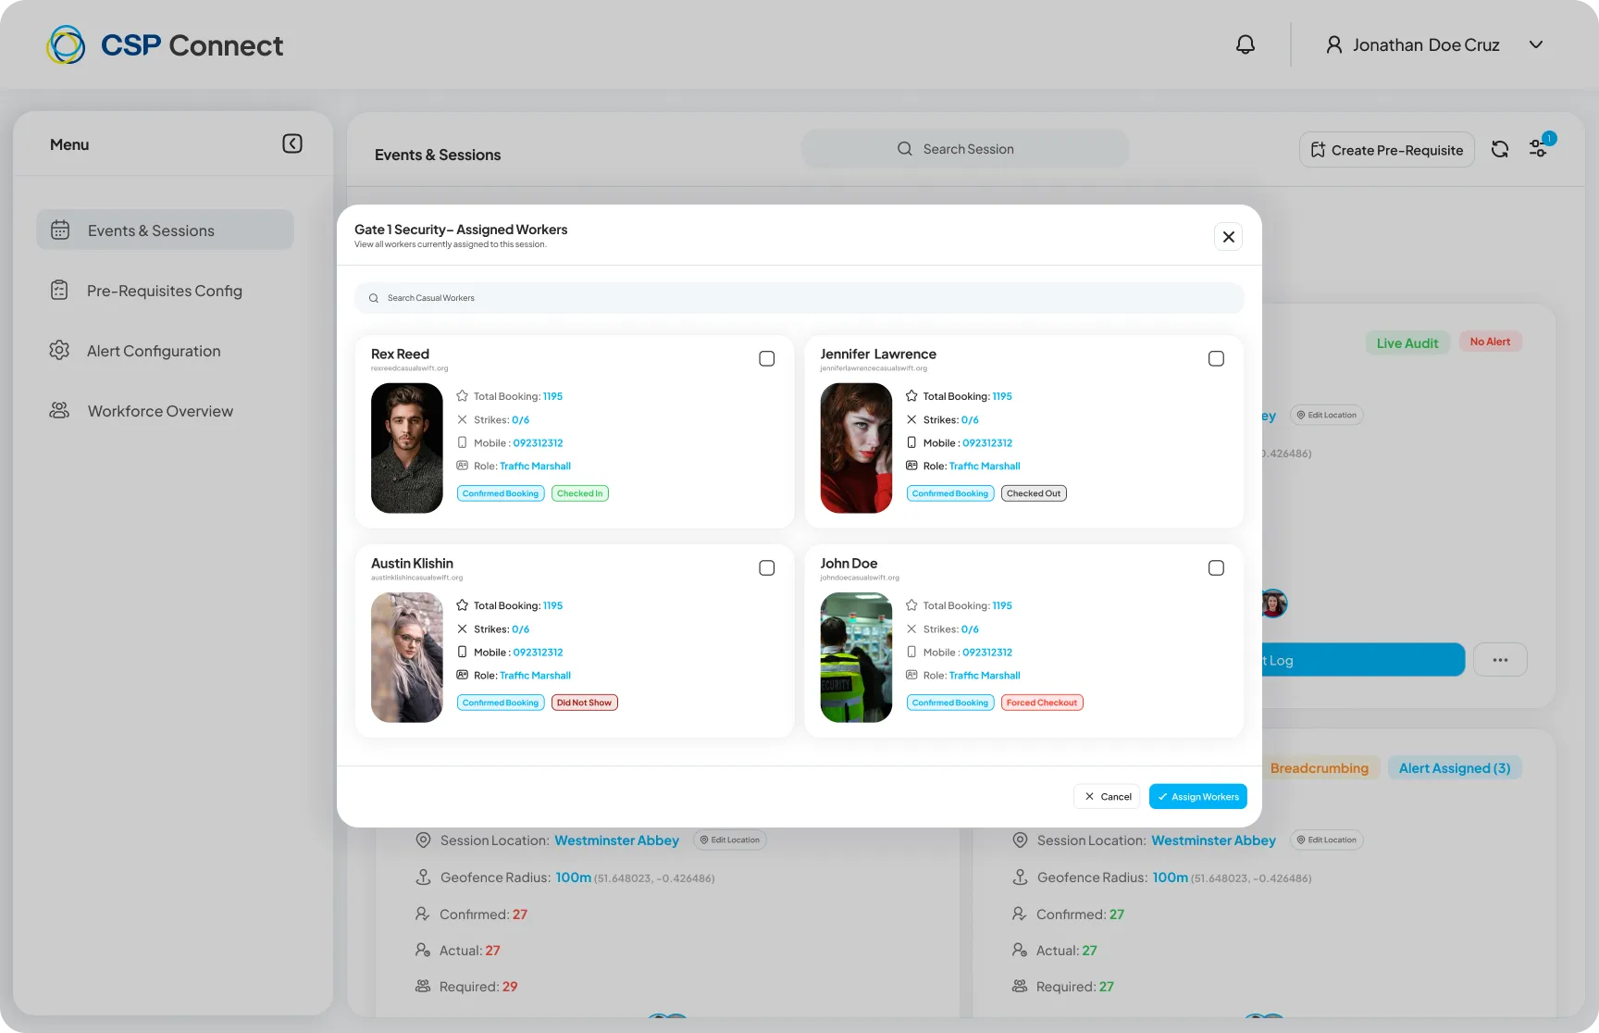Click Austin Klishin's Did Not Show tag
Screen dimensions: 1599x1033
point(585,703)
